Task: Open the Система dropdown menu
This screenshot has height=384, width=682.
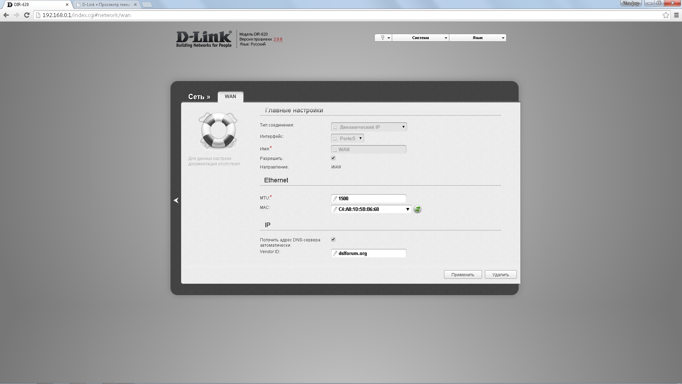Action: coord(421,38)
